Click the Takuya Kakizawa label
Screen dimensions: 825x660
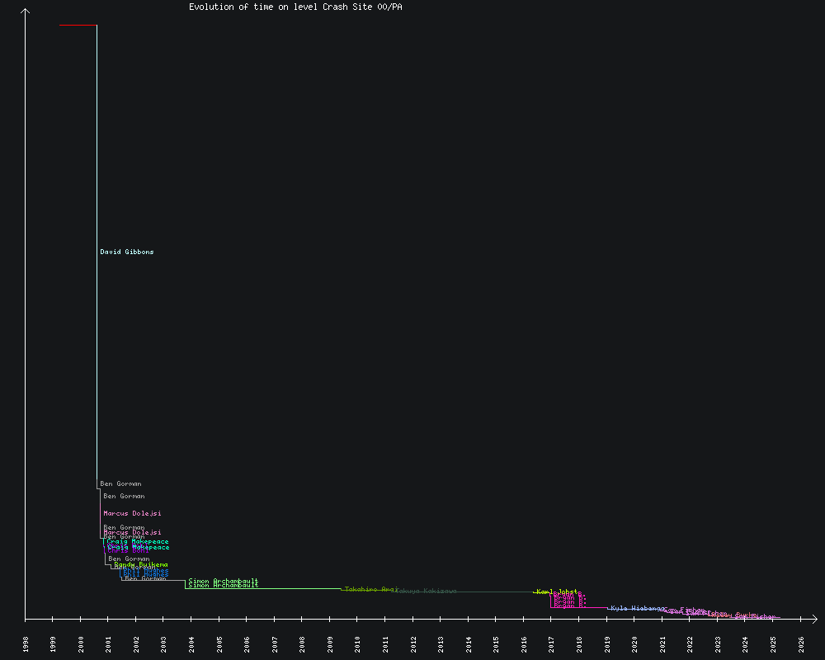[x=426, y=591]
